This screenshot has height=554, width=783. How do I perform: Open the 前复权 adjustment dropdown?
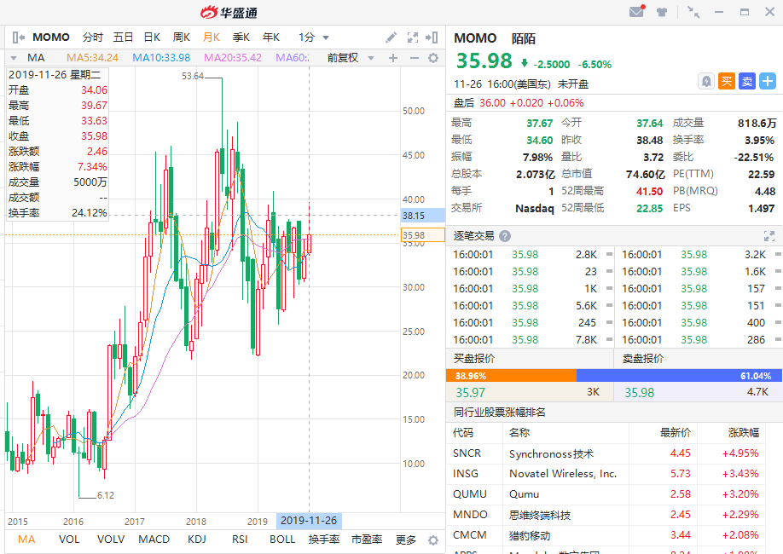click(348, 58)
